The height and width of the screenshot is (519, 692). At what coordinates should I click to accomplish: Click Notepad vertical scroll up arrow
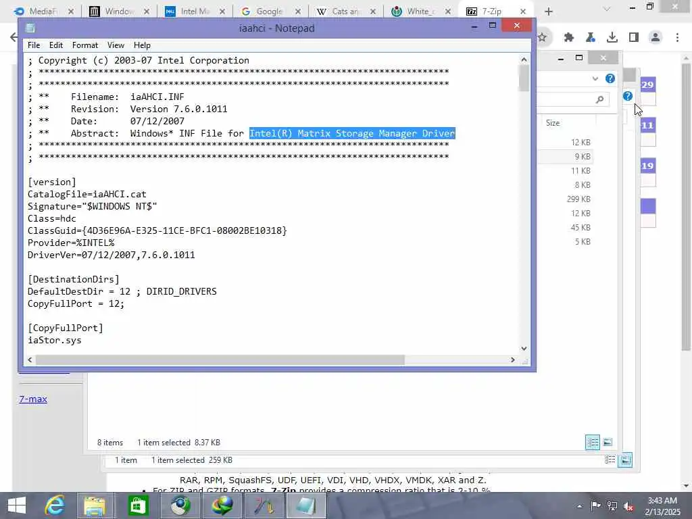[x=524, y=59]
